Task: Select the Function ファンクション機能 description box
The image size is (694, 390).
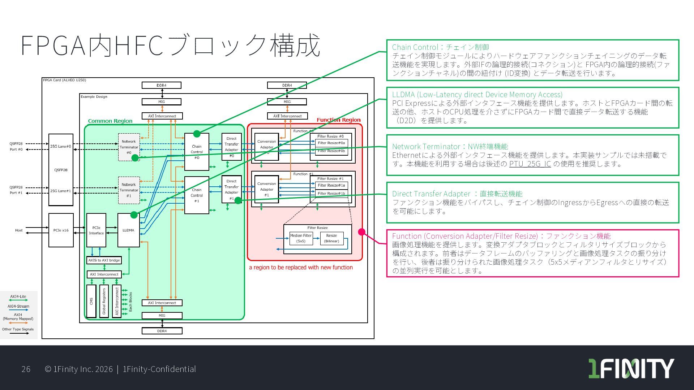Action: (532, 253)
